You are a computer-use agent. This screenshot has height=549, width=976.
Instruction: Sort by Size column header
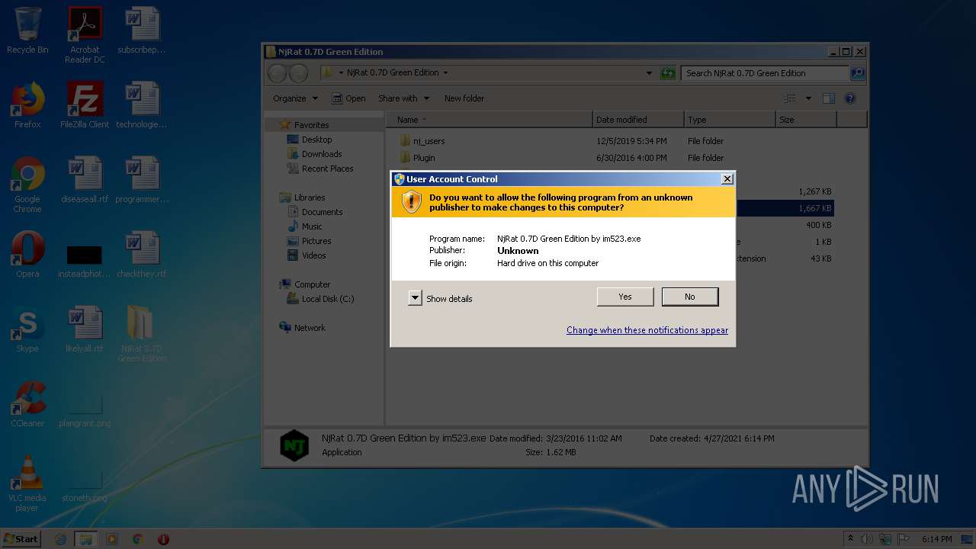coord(806,120)
